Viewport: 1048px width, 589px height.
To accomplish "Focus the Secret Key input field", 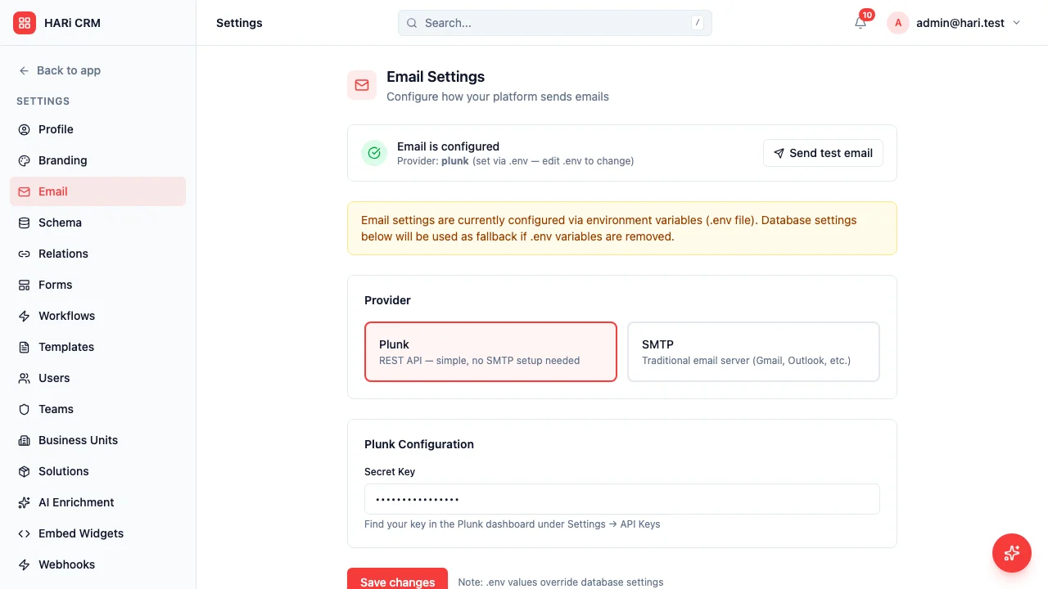I will (x=622, y=499).
